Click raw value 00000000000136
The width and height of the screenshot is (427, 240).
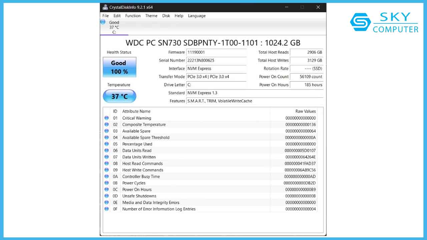coord(301,124)
